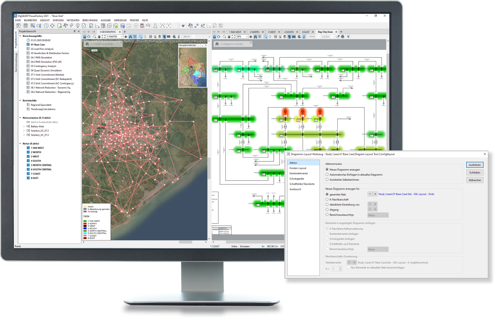Viewport: 496px width, 331px height.
Task: Click the Navigationsfenster map thumbnail
Action: coord(192,67)
